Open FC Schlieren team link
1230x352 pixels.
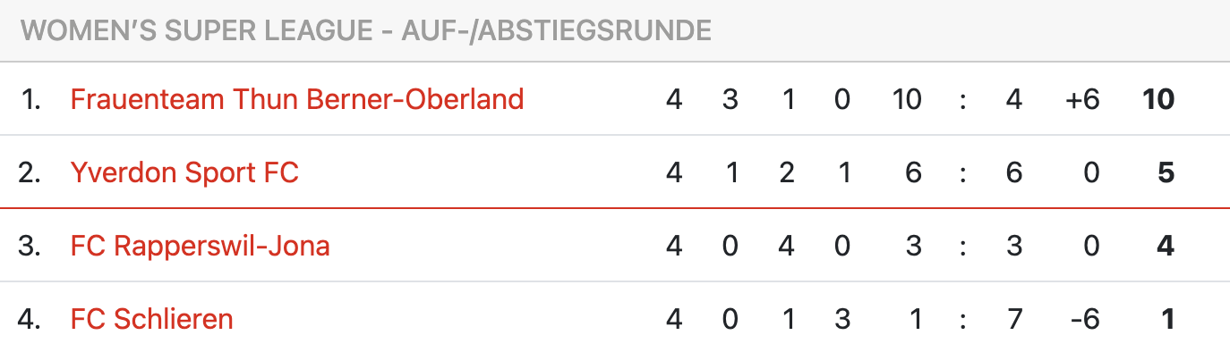pos(152,318)
